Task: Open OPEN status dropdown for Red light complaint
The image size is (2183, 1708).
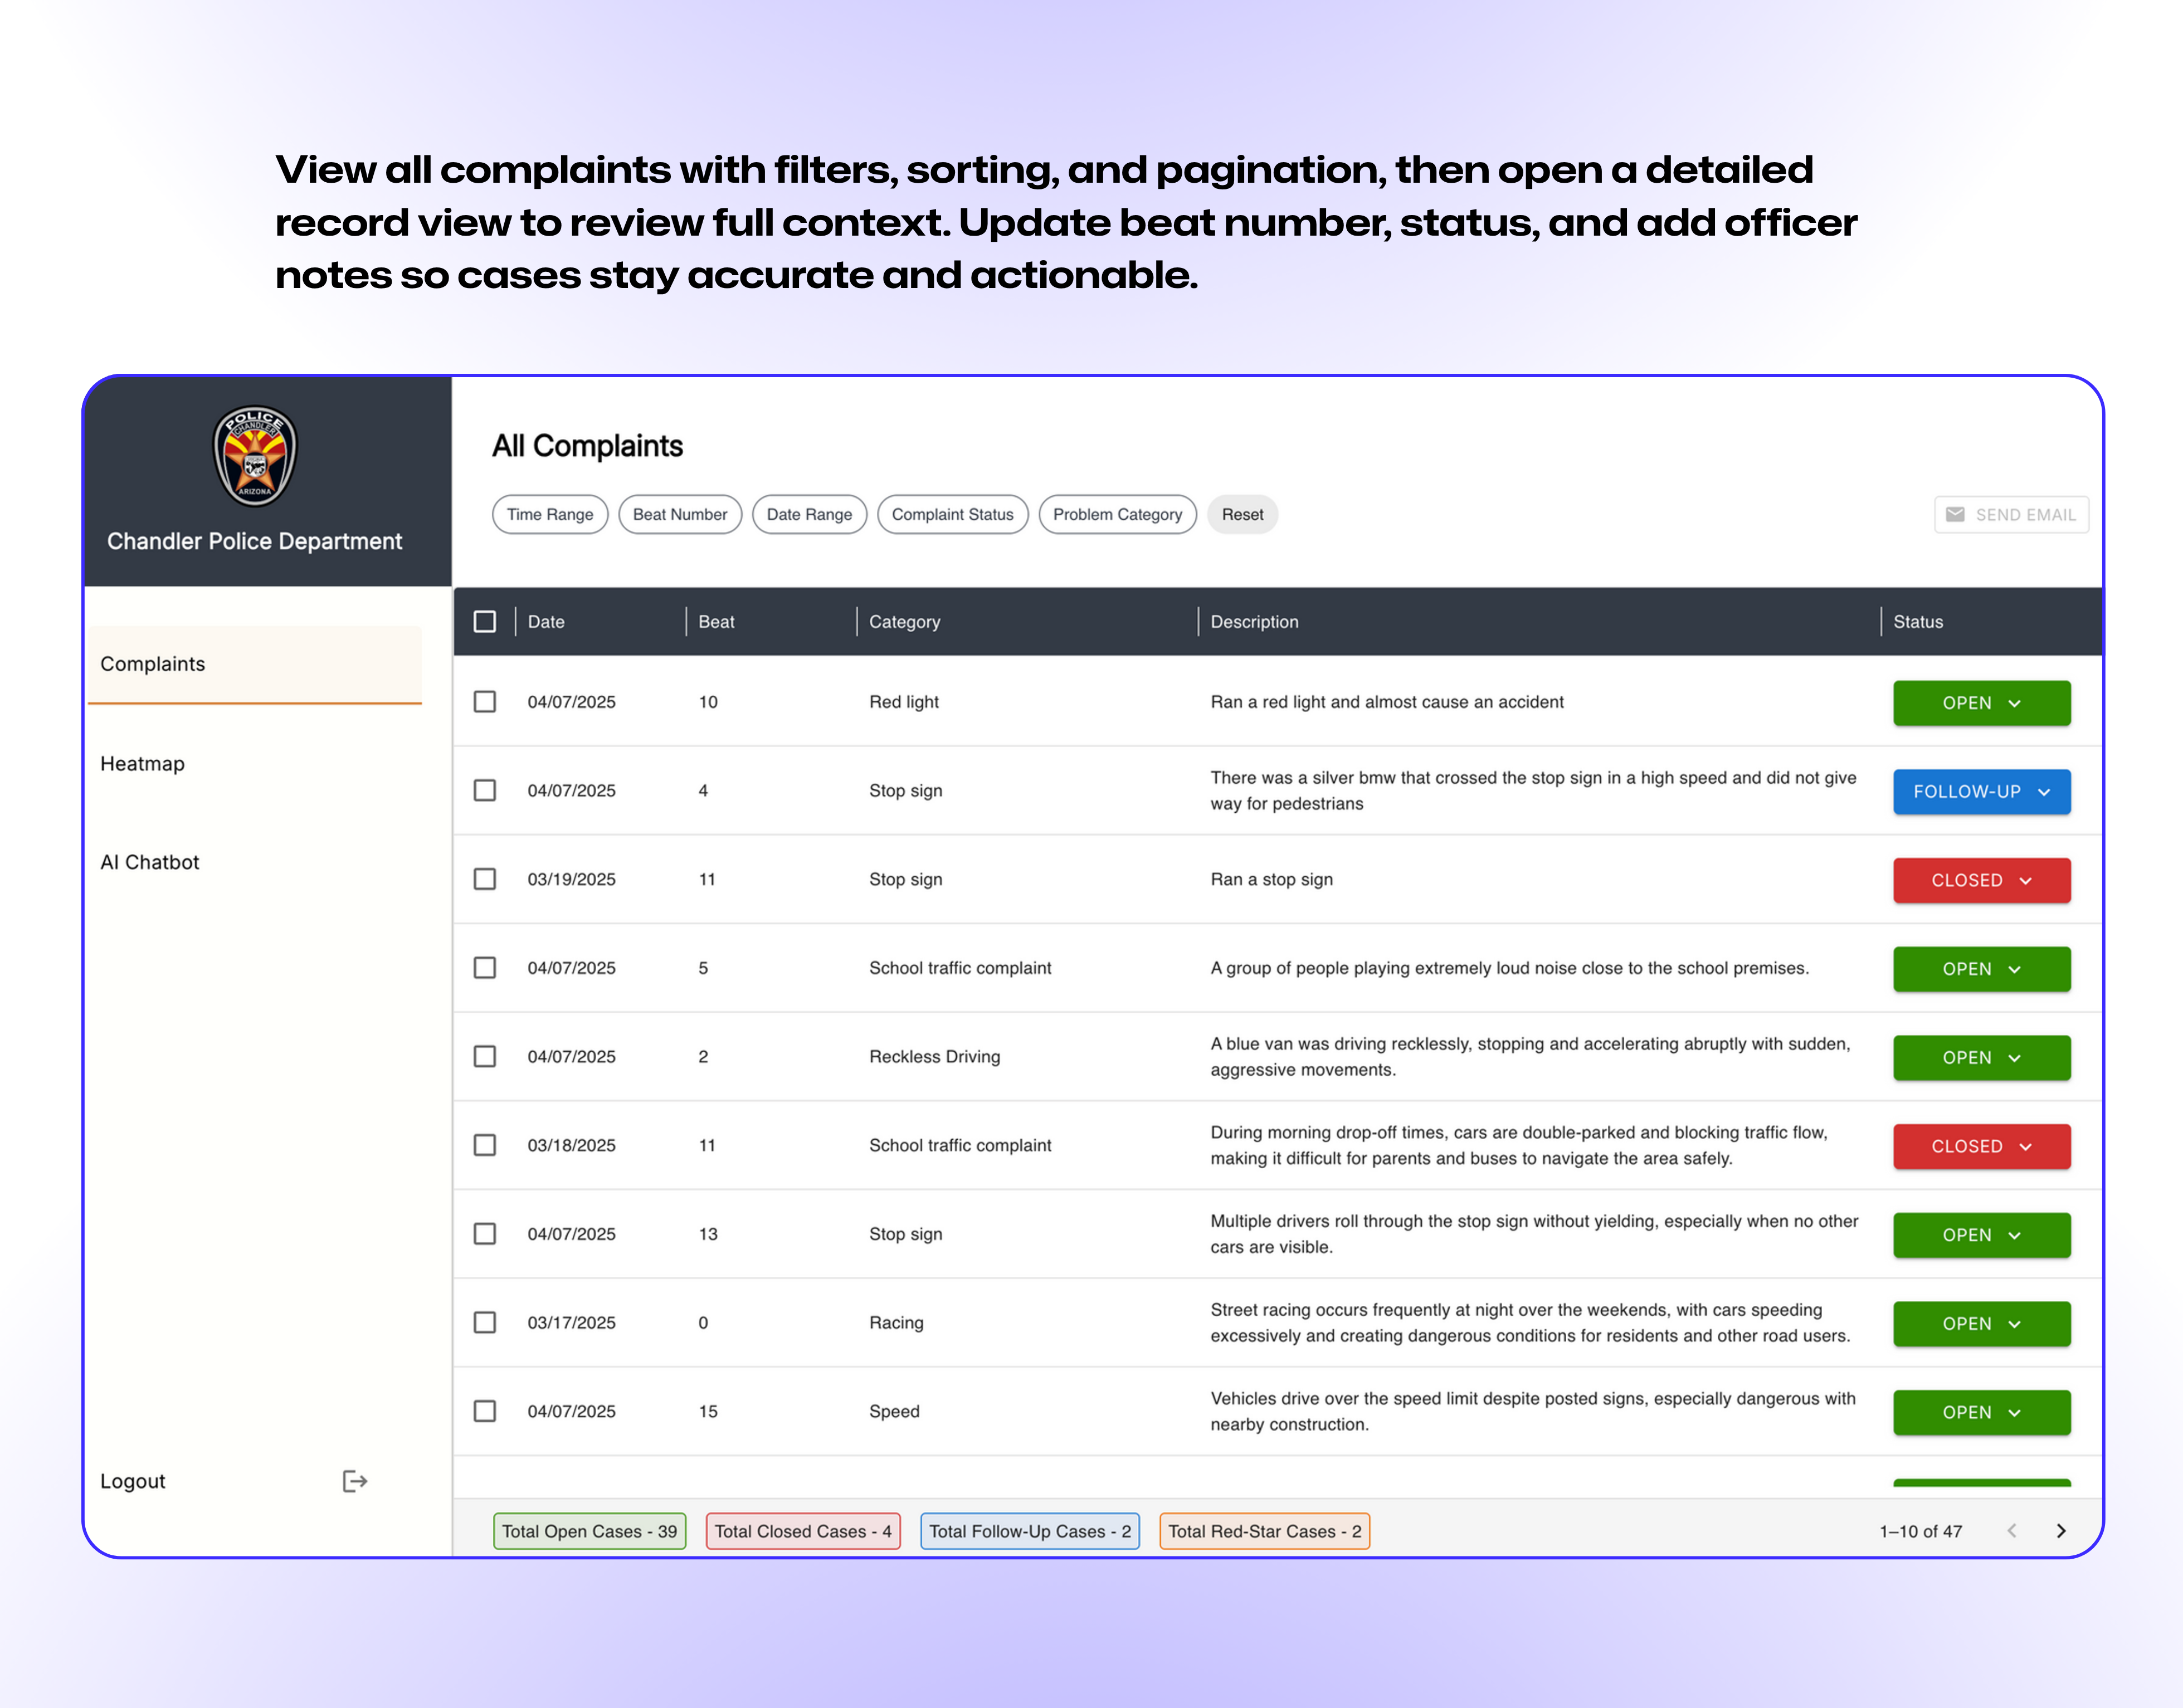Action: click(x=1981, y=702)
